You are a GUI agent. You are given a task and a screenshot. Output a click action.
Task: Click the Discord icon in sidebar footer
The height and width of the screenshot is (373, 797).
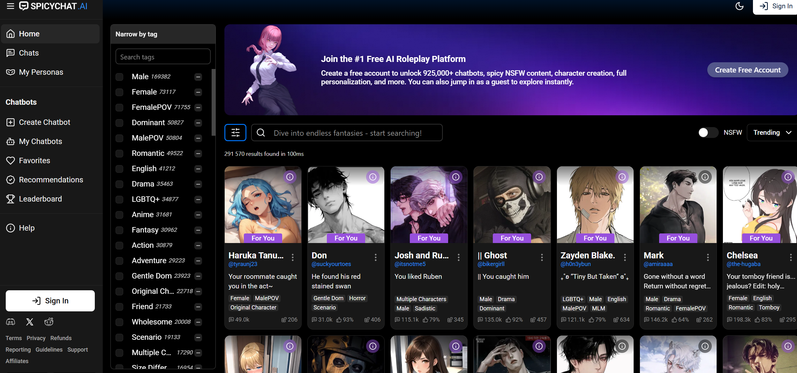coord(11,322)
